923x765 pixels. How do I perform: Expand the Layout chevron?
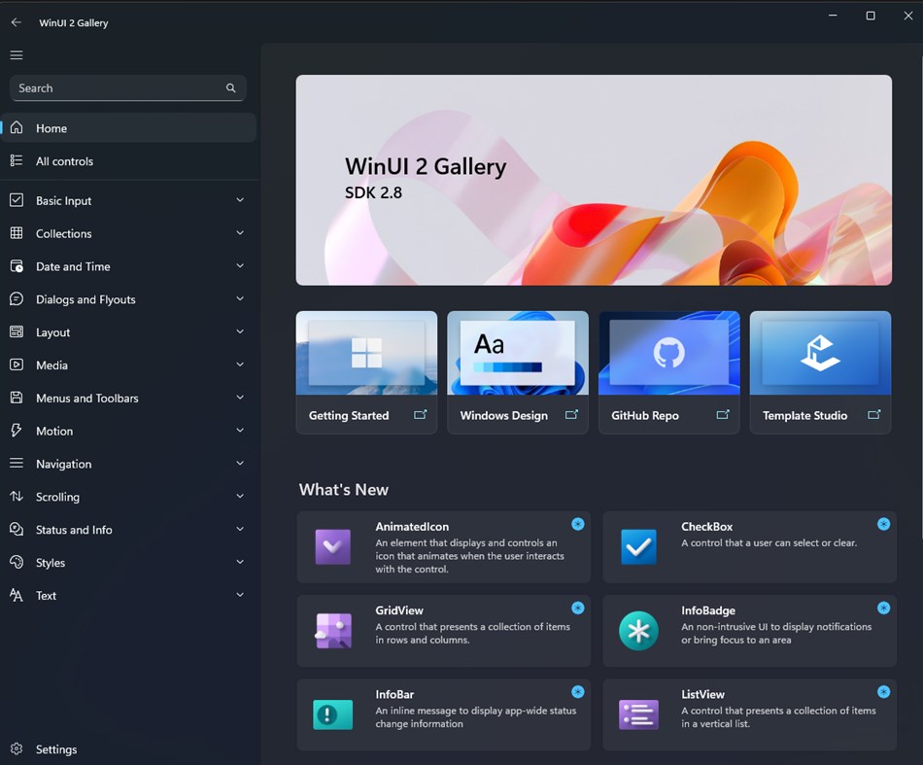pyautogui.click(x=240, y=332)
